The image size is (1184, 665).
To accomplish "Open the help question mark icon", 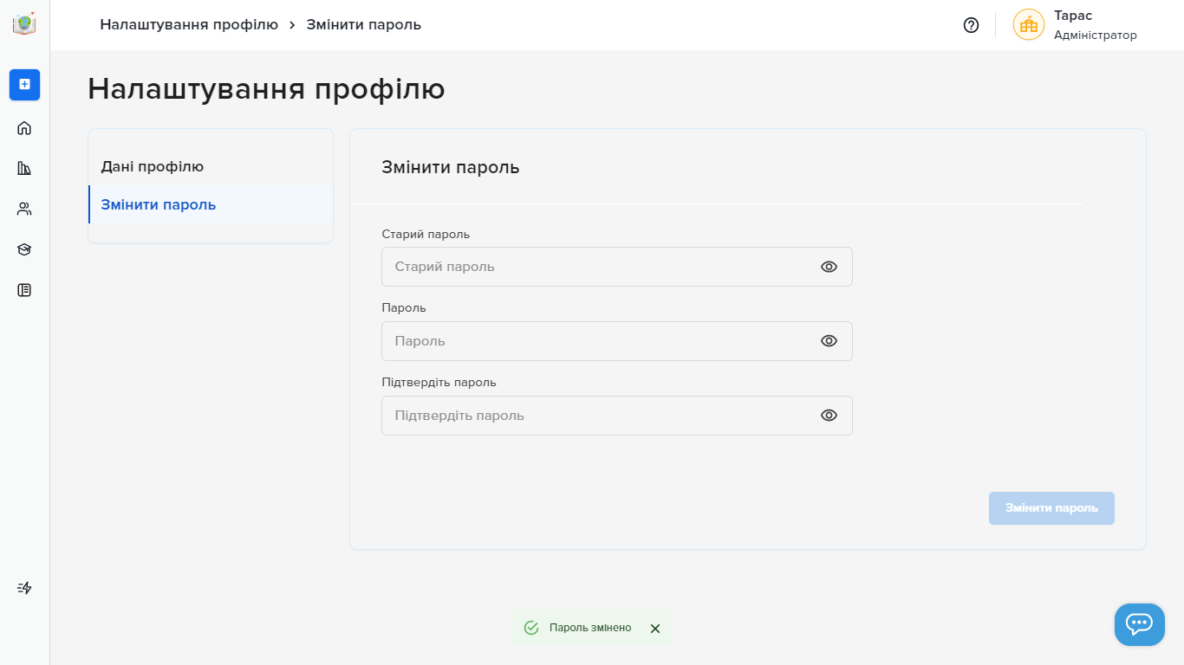I will [x=971, y=25].
